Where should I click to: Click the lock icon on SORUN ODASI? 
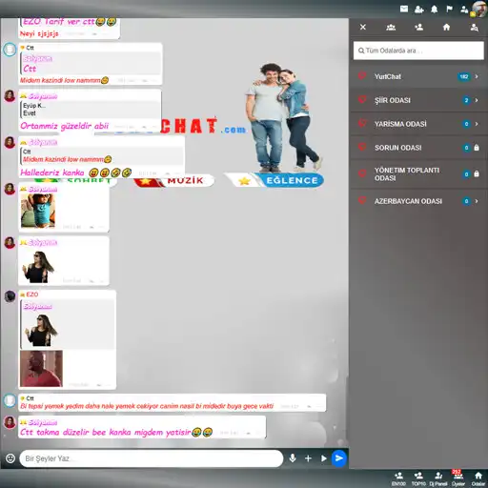[x=477, y=148]
